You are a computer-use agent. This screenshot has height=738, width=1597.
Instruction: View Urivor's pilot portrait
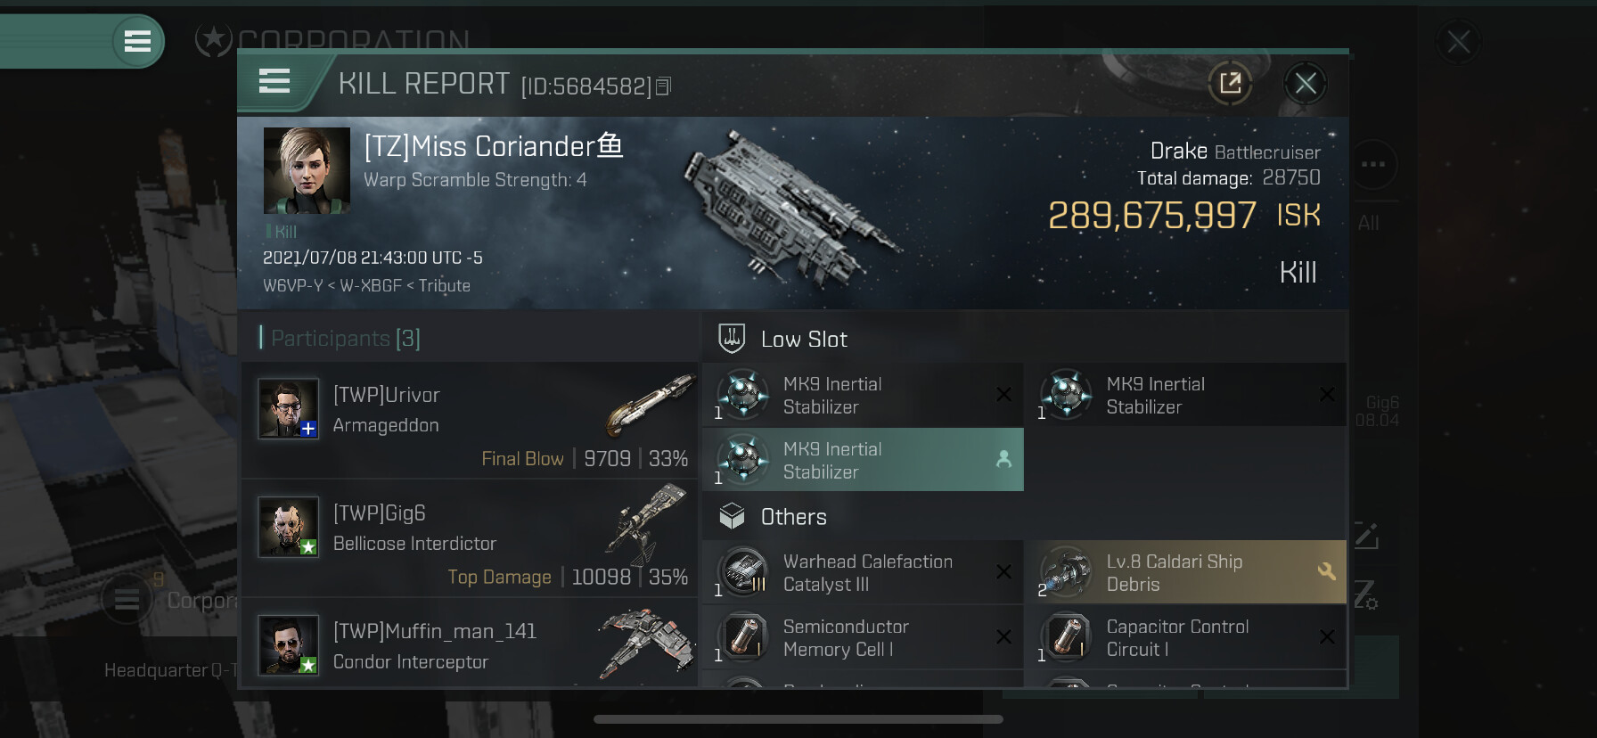click(x=288, y=409)
